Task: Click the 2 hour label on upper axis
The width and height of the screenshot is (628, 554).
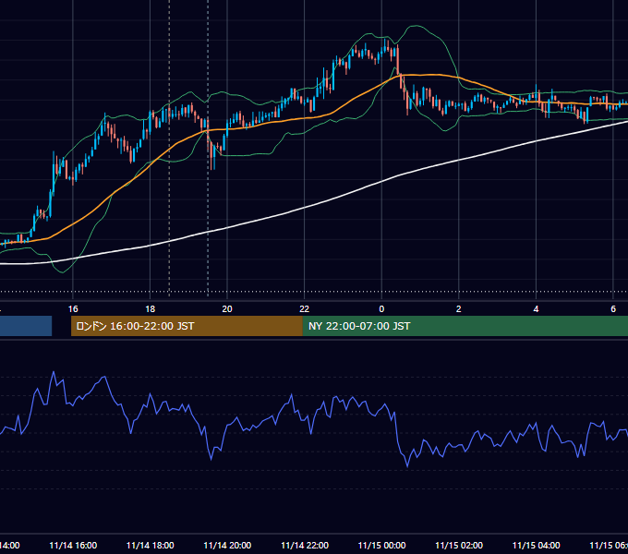Action: [x=459, y=309]
